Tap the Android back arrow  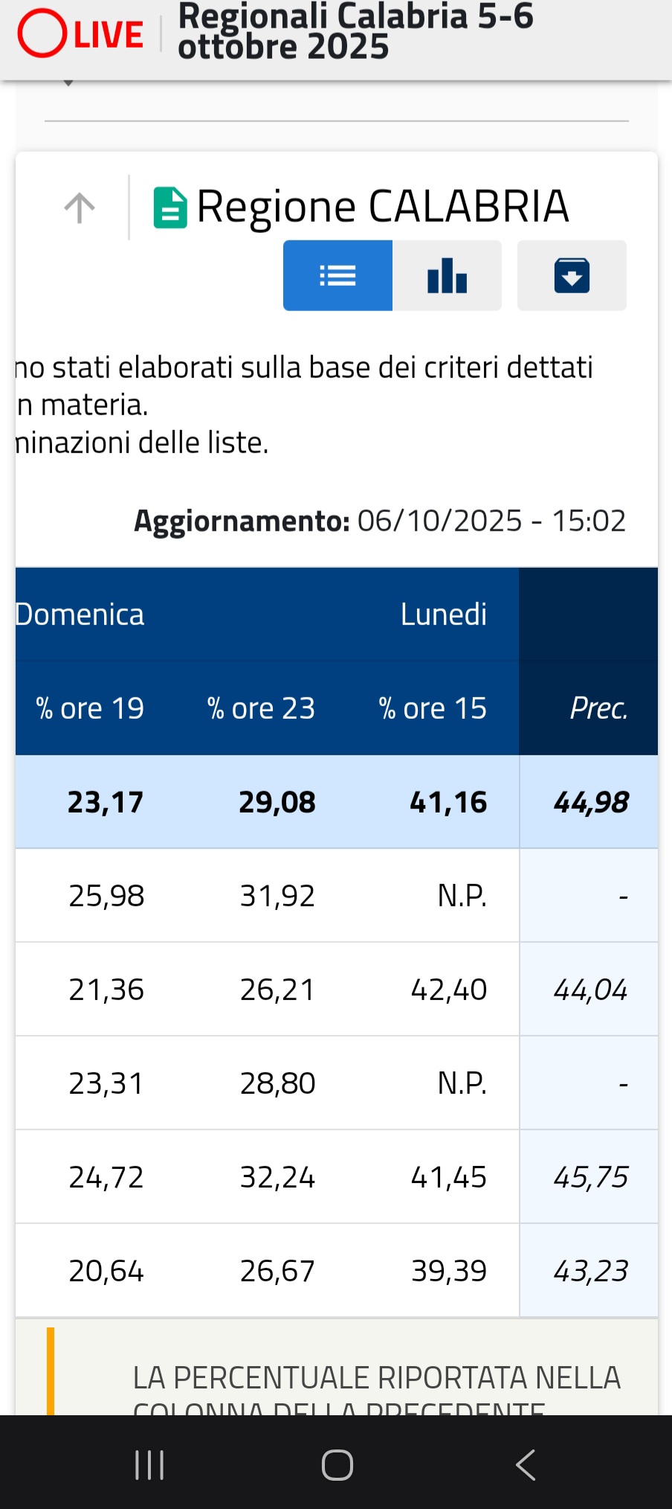(525, 1464)
